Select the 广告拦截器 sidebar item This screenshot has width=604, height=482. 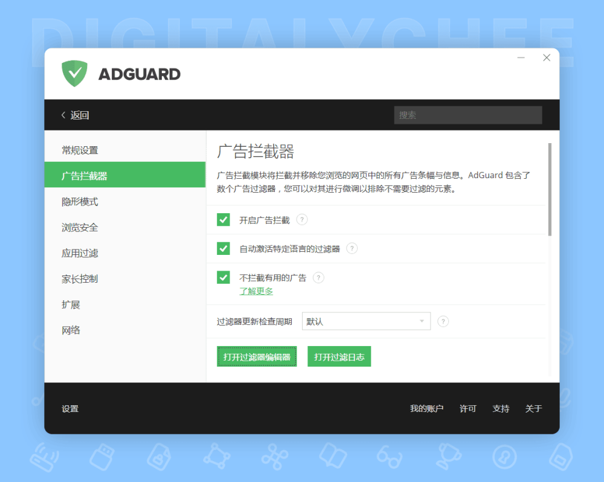click(125, 175)
